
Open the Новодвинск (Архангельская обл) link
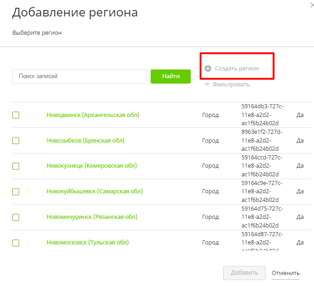pos(93,115)
